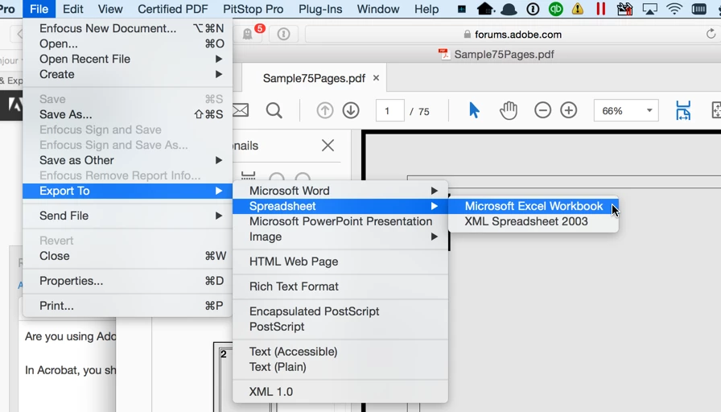This screenshot has height=412, width=721.
Task: Open the Certified PDF menu
Action: [173, 9]
